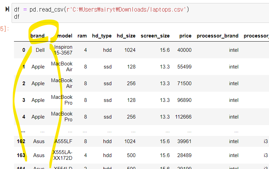Screen dimensions: 269x169
Task: Click the ram column header
Action: click(x=82, y=36)
